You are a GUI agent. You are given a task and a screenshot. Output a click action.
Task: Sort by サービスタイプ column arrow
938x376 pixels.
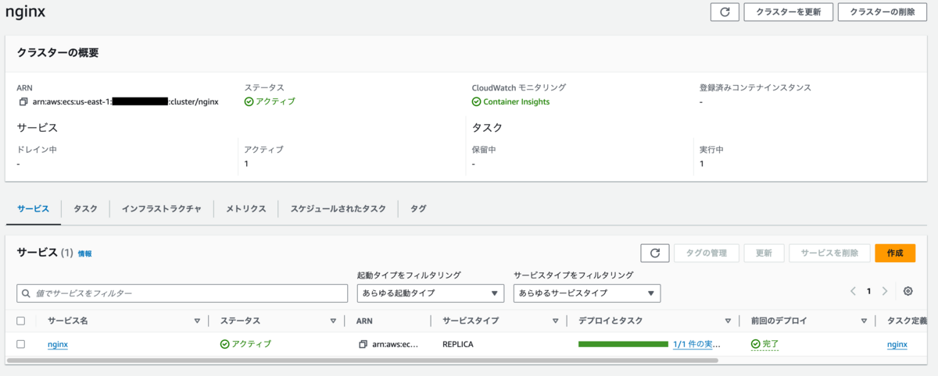[x=556, y=321]
